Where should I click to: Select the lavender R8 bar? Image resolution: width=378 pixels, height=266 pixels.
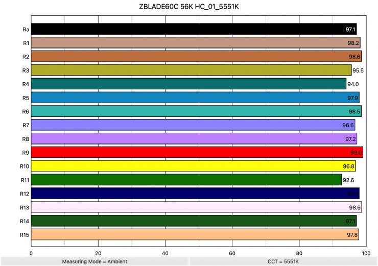[x=194, y=139]
